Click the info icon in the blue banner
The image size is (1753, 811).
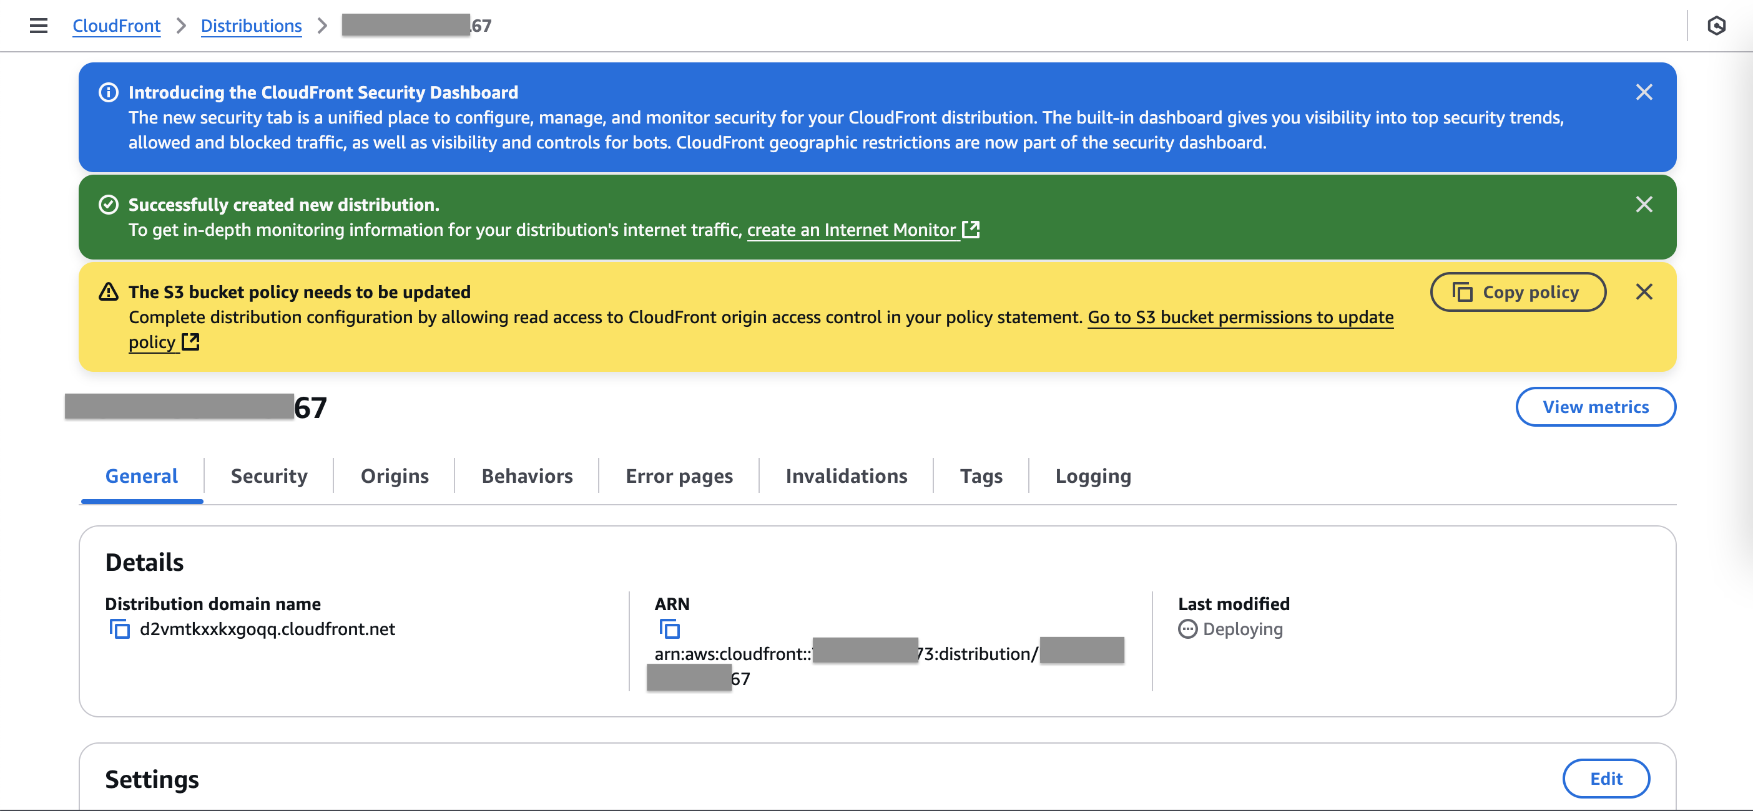(x=109, y=92)
